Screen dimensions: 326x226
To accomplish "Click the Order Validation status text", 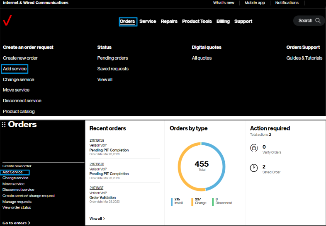I will click(x=103, y=197).
